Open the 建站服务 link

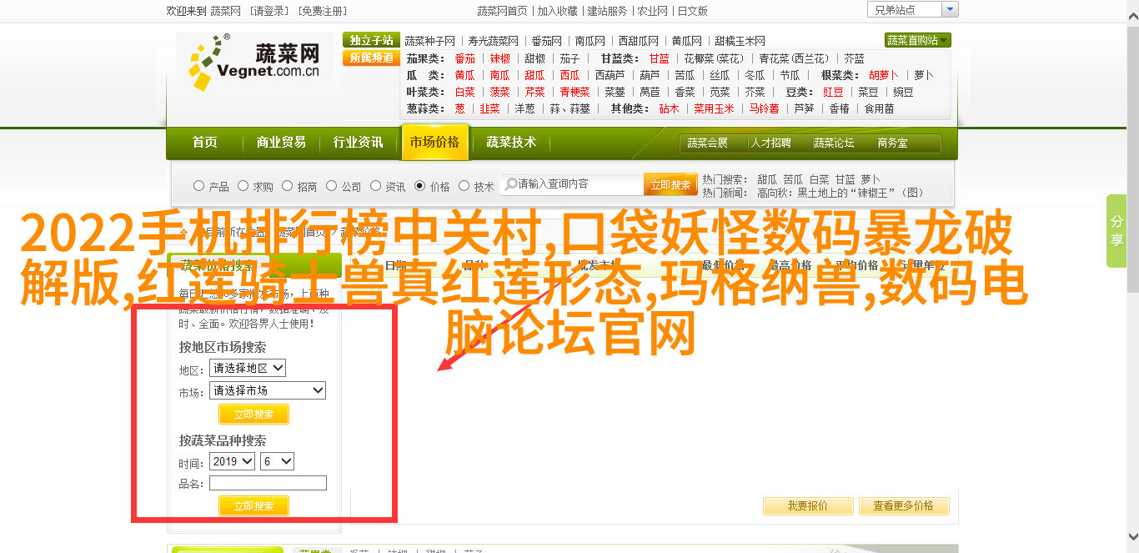click(x=607, y=11)
